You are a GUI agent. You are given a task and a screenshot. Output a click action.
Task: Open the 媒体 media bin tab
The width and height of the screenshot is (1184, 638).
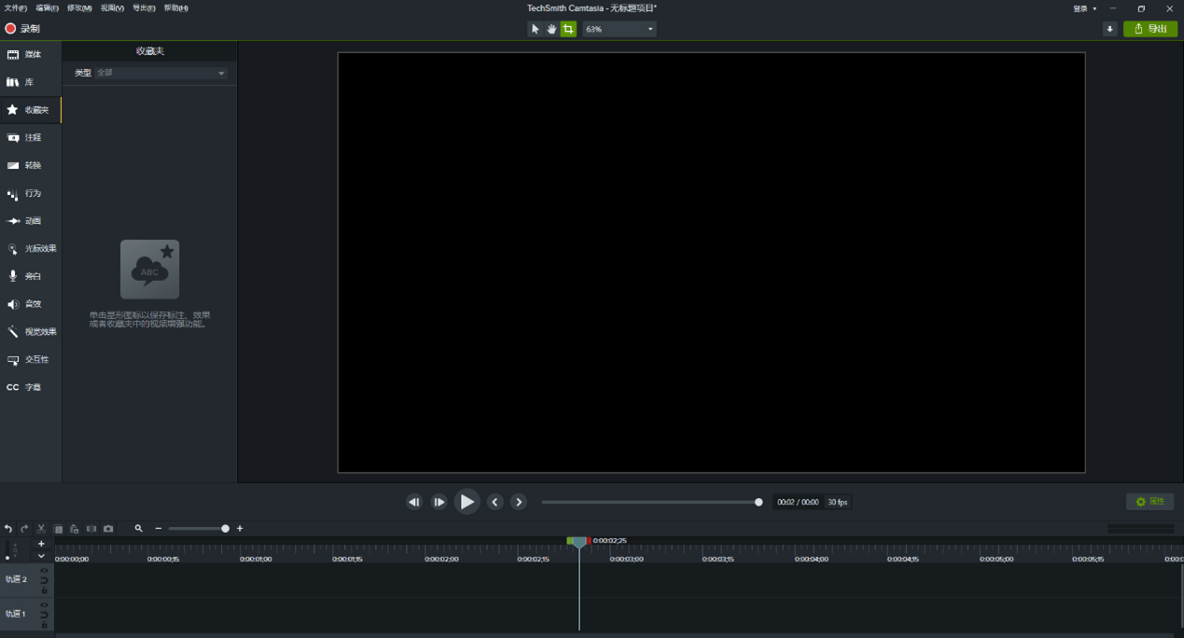31,55
